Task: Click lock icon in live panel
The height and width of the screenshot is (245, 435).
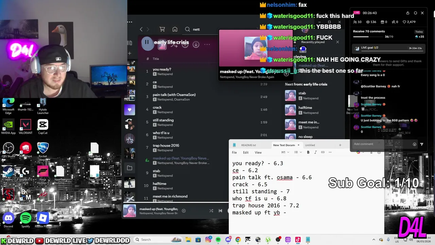Action: click(x=408, y=13)
